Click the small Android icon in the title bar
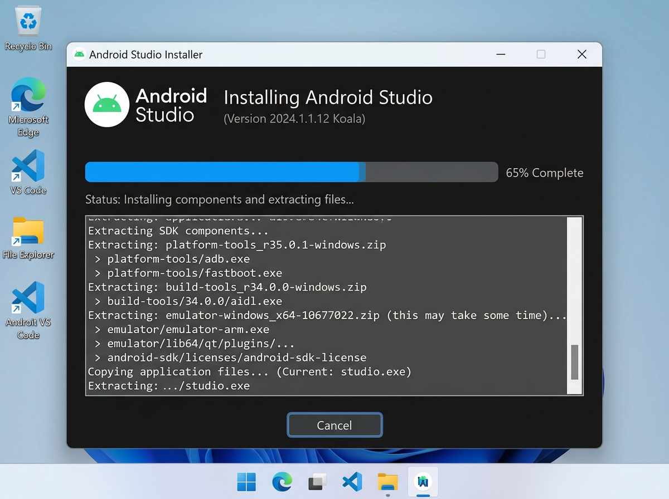Screen dimensions: 669x499 [79, 54]
